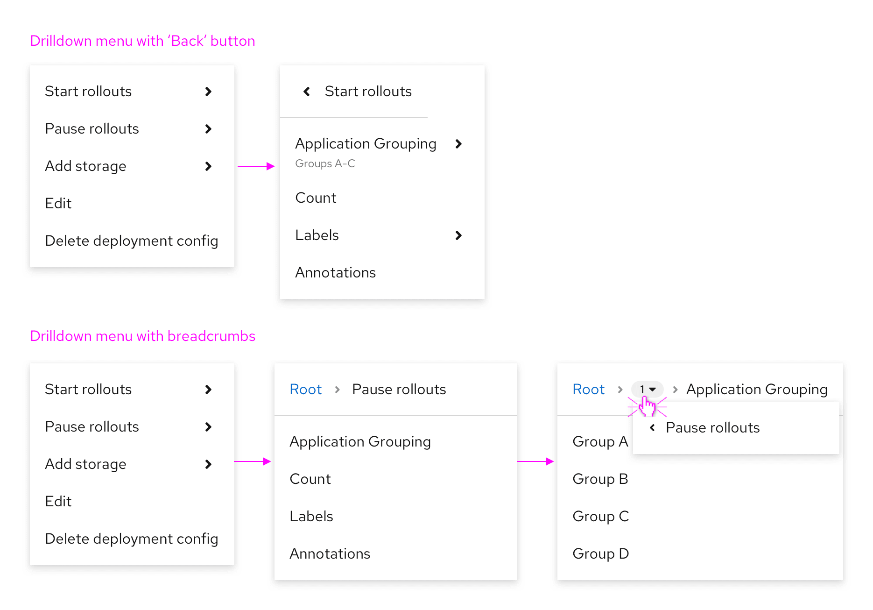
Task: Click the Start rollouts chevron in top-left menu
Action: click(208, 92)
